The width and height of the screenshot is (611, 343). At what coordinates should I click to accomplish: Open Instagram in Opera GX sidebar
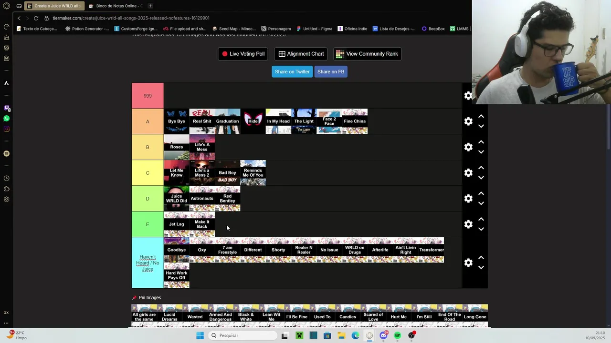[6, 129]
